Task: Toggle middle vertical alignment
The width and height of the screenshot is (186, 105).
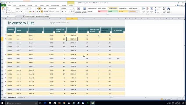Action: click(x=40, y=8)
